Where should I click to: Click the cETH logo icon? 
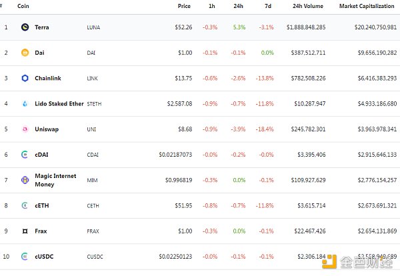click(x=25, y=205)
